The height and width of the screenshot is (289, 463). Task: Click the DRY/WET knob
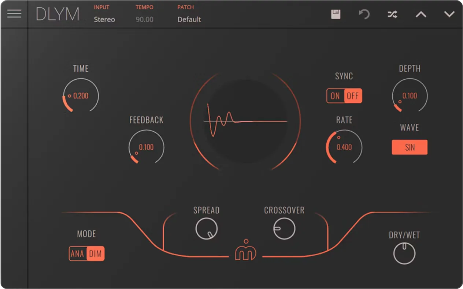404,254
